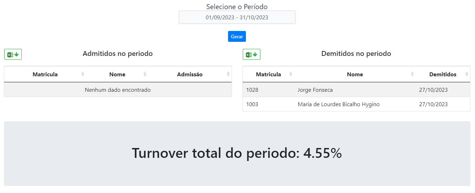Select Maria de Lourdes Bicalho Hygino row
This screenshot has height=193, width=475.
coord(357,104)
